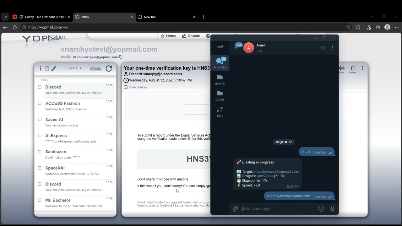Delete the open email in reading pane
This screenshot has width=402, height=226.
(353, 69)
